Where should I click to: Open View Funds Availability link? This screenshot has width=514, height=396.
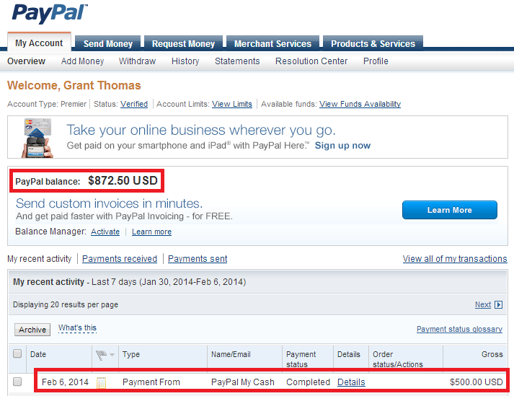pos(360,104)
